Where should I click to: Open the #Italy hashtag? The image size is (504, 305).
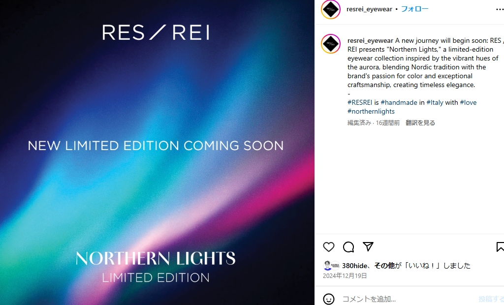tap(435, 102)
